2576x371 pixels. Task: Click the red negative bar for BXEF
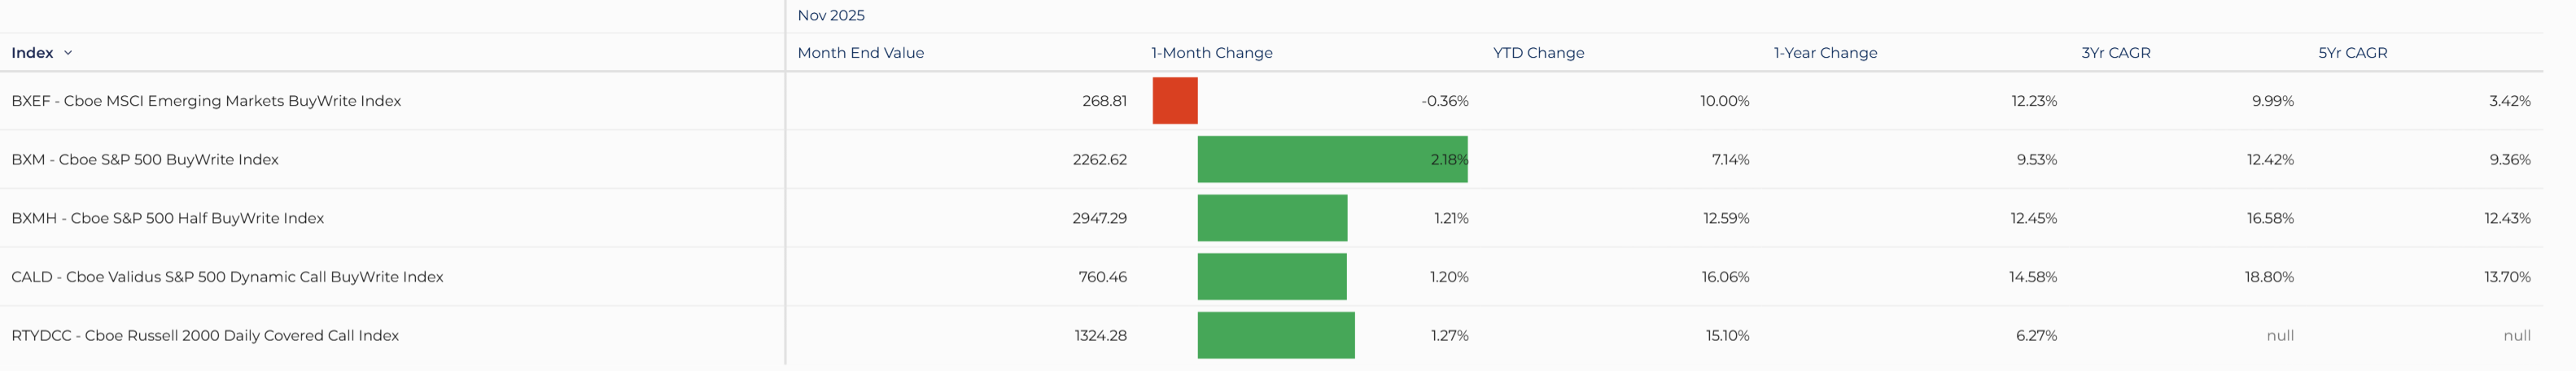click(1175, 101)
